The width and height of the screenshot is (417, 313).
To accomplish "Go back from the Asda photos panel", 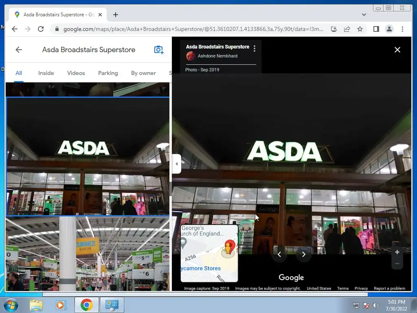I will [x=19, y=50].
